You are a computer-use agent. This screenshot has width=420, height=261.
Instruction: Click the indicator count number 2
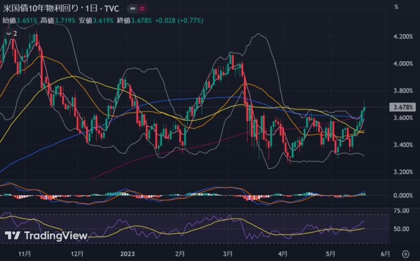15,33
